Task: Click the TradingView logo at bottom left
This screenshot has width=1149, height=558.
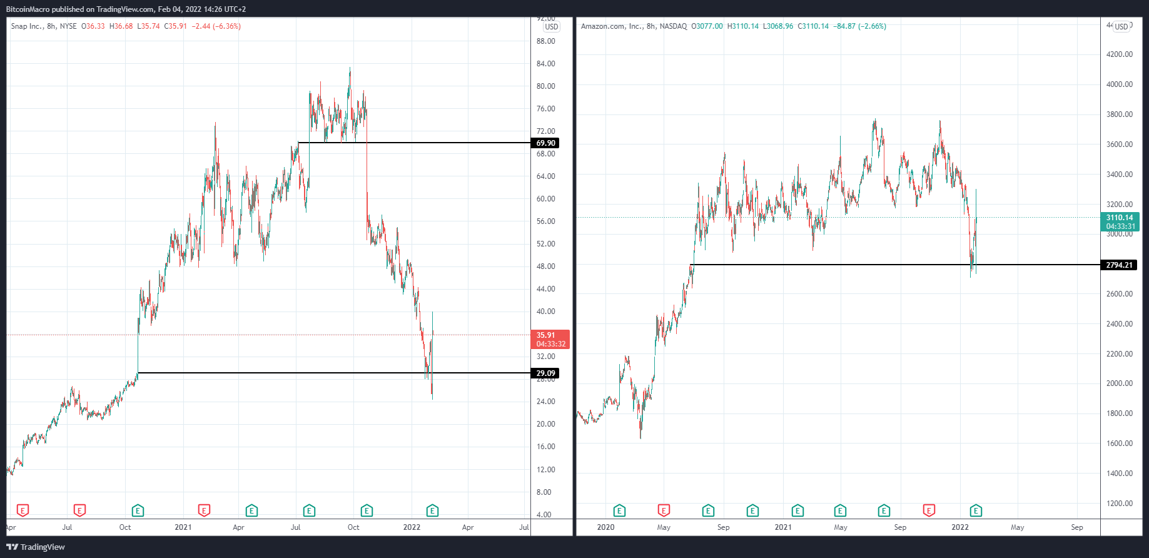Action: [x=36, y=547]
